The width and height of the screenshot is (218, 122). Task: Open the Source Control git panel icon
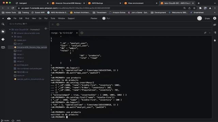coord(3,39)
